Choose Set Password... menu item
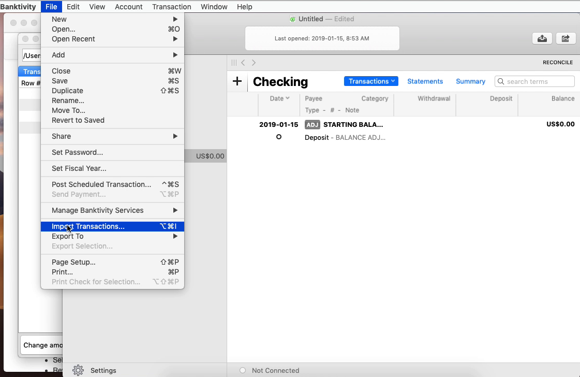 [x=112, y=152]
